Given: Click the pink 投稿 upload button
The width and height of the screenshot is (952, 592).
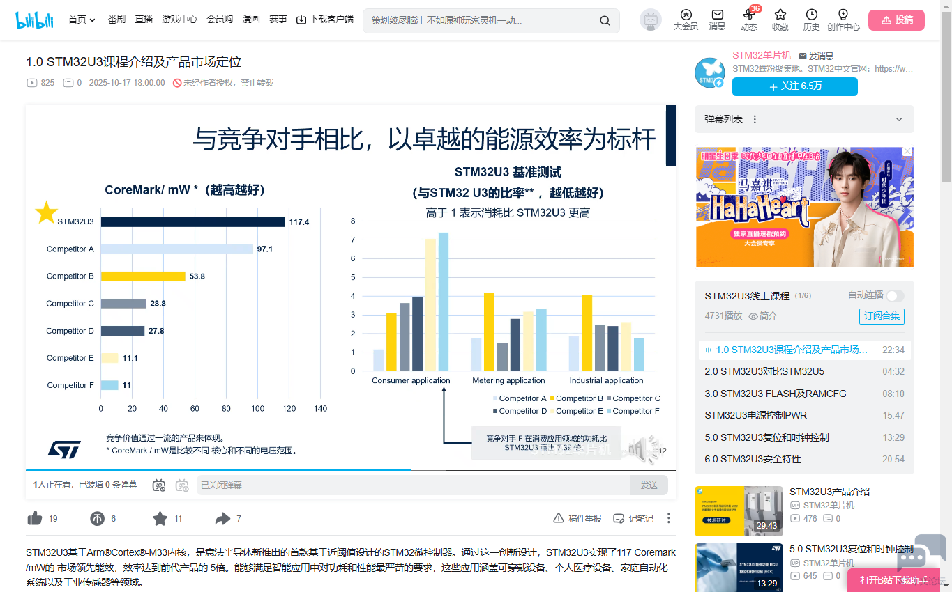Looking at the screenshot, I should tap(896, 20).
